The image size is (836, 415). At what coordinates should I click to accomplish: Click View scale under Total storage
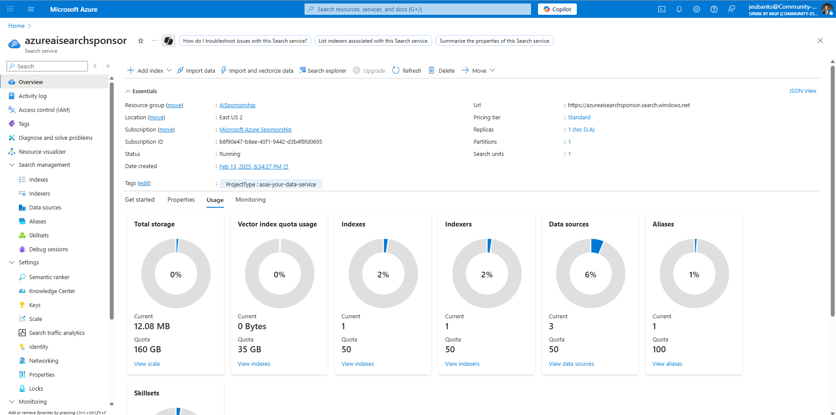[147, 364]
